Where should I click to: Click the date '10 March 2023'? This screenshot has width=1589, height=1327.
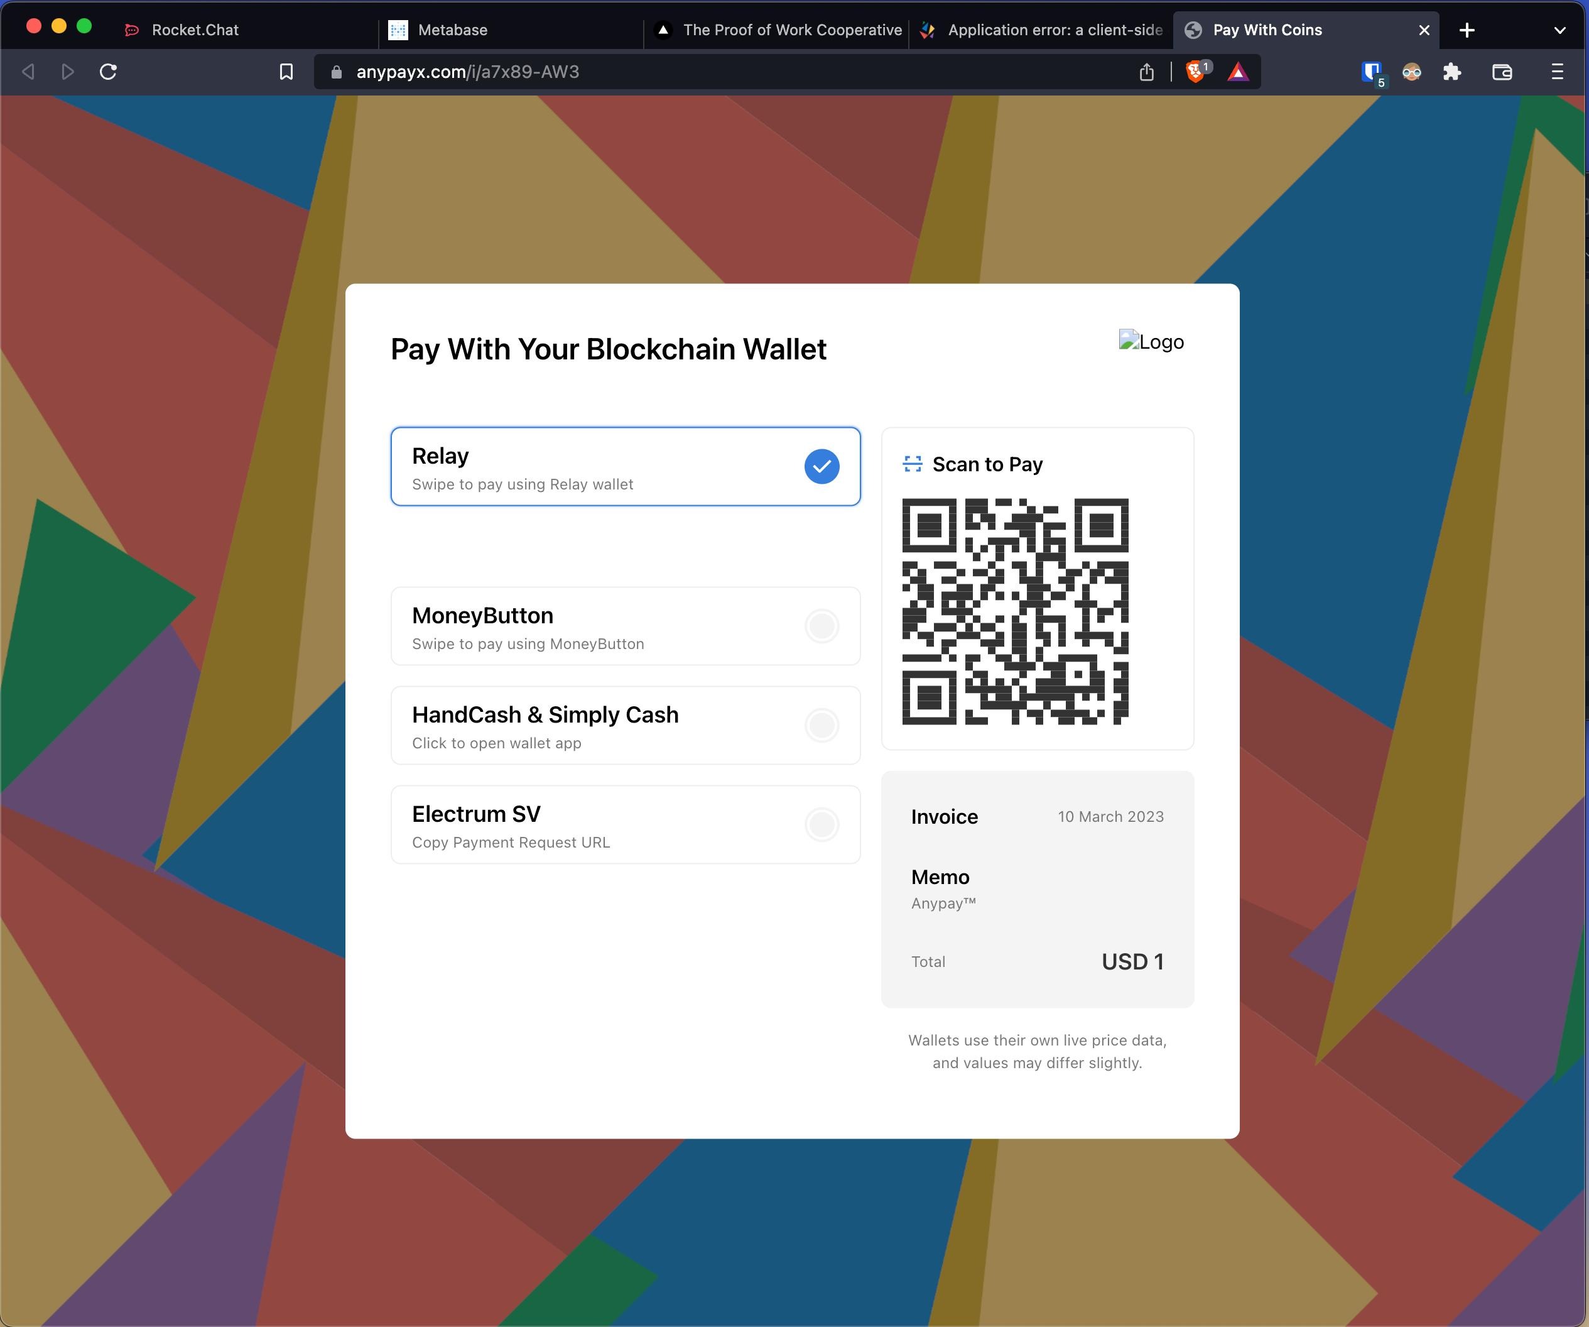coord(1111,817)
